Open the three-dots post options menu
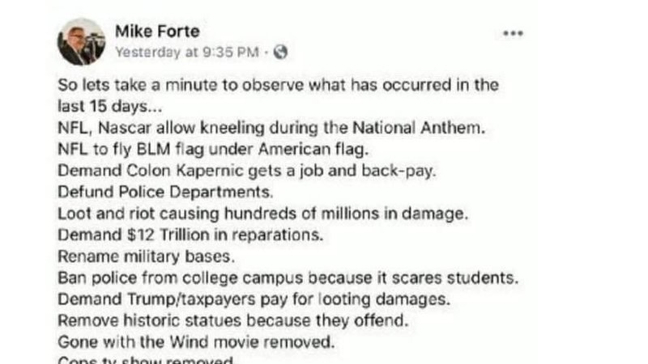 513,33
